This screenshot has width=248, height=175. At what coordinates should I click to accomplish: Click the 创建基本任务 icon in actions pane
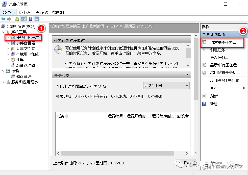pos(204,42)
